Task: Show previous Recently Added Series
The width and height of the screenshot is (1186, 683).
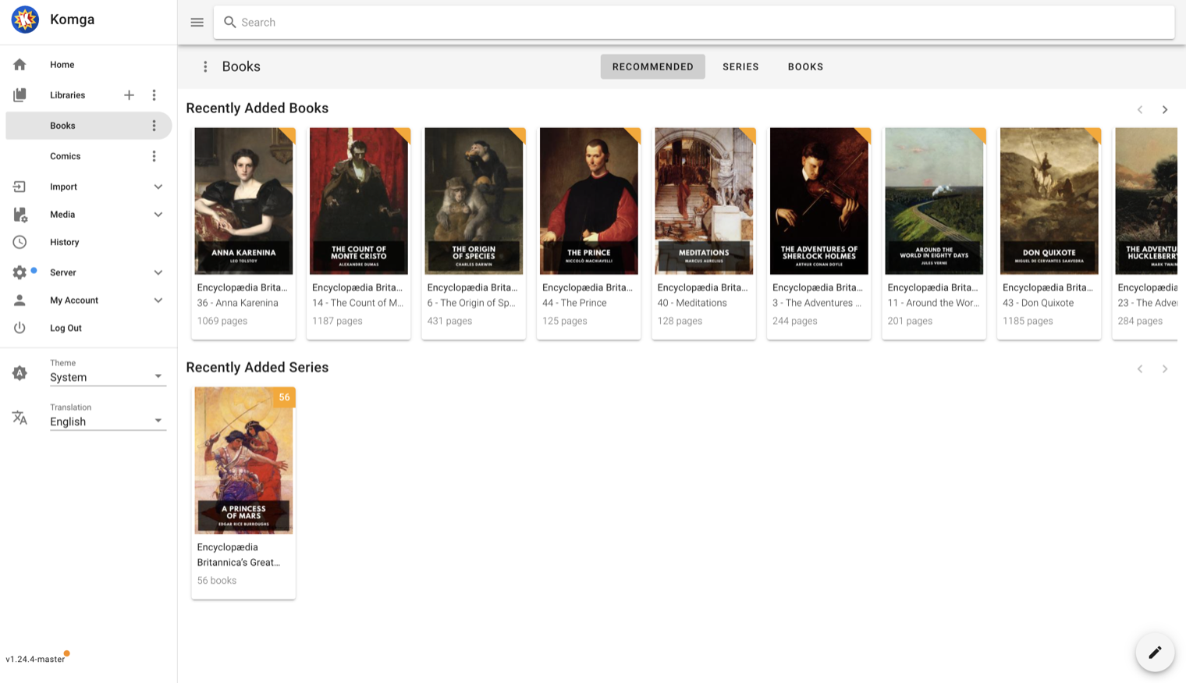Action: 1140,368
